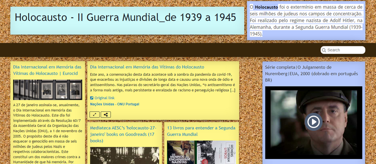The width and height of the screenshot is (376, 164).
Task: Click the Eurocid framed portraits thumbnail
Action: [x=48, y=90]
